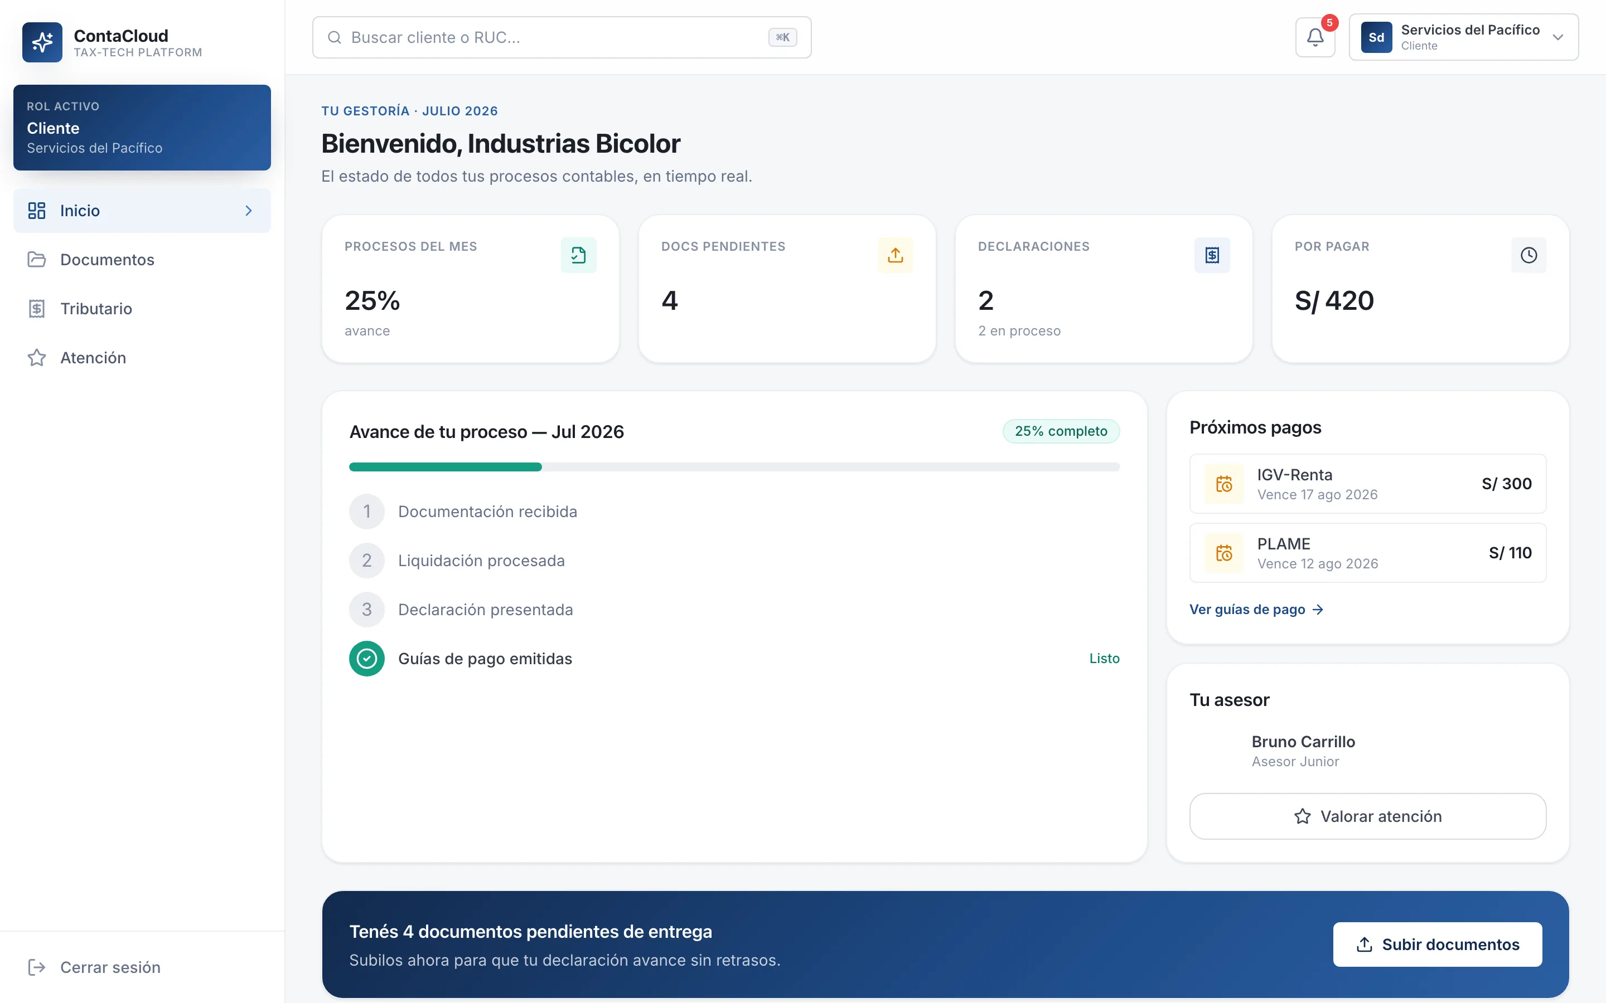Click the Docs pendientes upload icon
The width and height of the screenshot is (1606, 1003).
(895, 255)
